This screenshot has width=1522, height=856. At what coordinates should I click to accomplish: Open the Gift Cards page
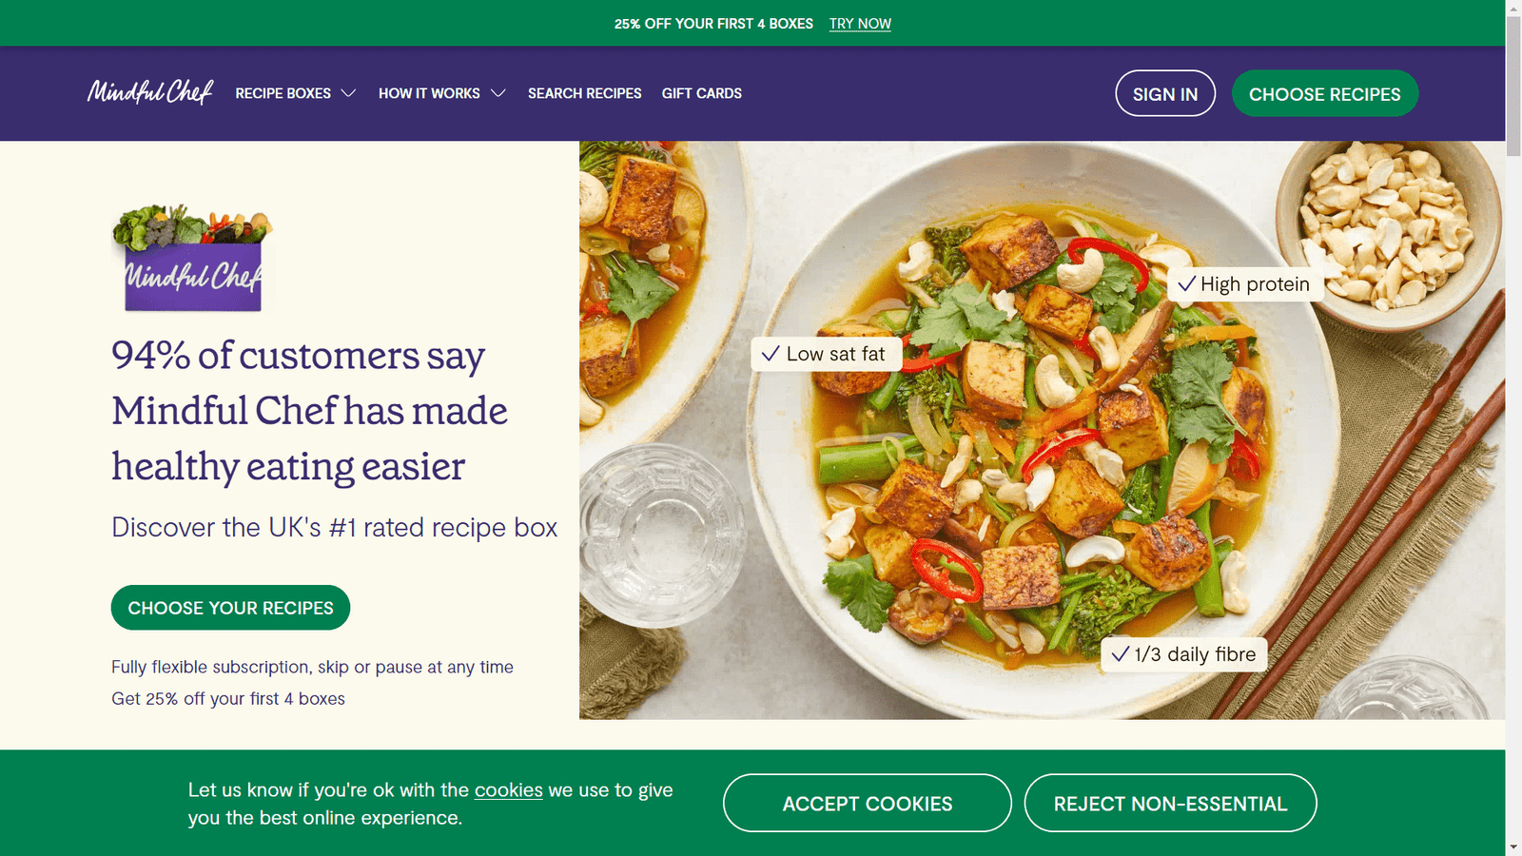point(702,93)
